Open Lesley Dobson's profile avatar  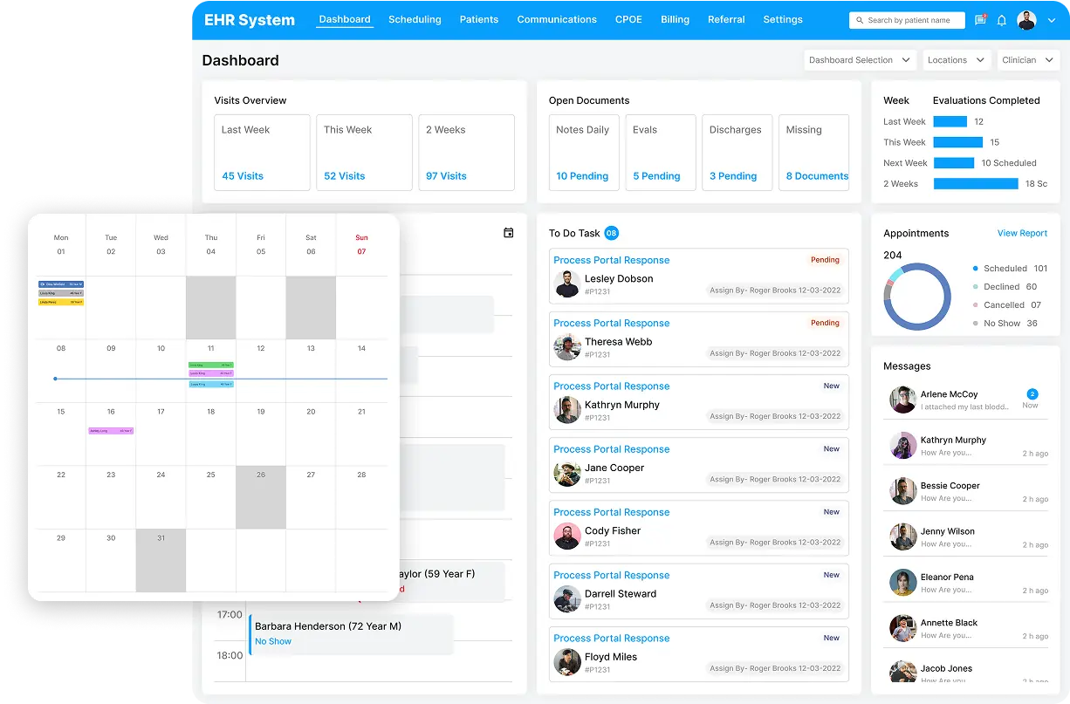566,281
